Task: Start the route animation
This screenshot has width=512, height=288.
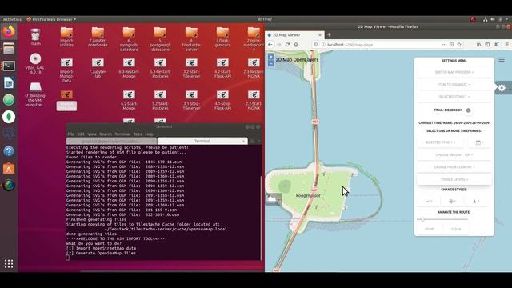Action: [x=430, y=230]
